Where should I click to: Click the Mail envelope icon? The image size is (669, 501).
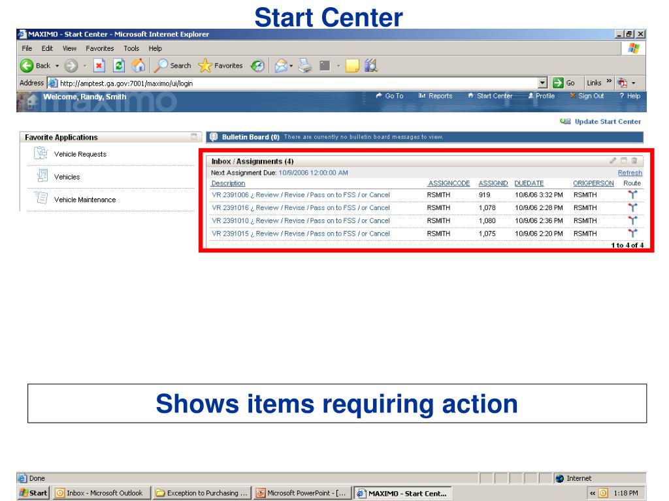coord(281,66)
